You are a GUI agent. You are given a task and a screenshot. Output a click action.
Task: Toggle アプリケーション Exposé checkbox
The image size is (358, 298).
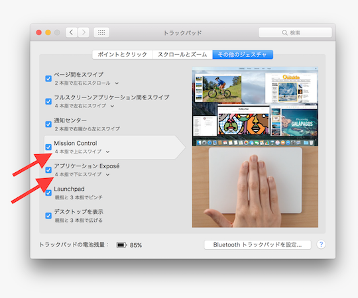click(48, 170)
